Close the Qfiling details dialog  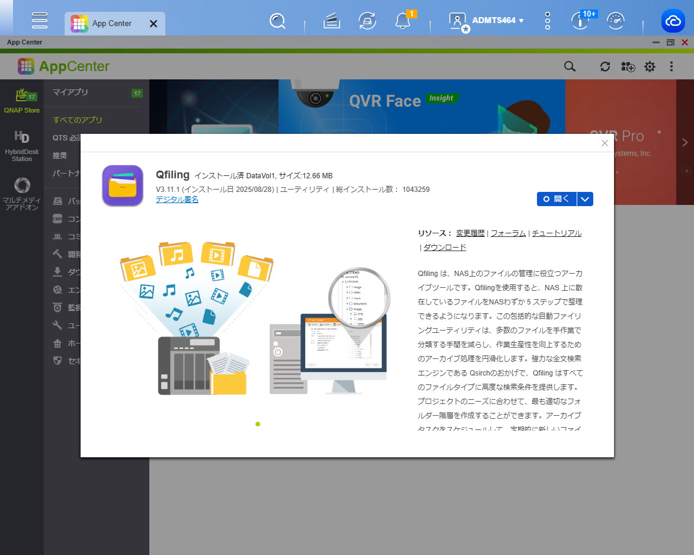605,143
